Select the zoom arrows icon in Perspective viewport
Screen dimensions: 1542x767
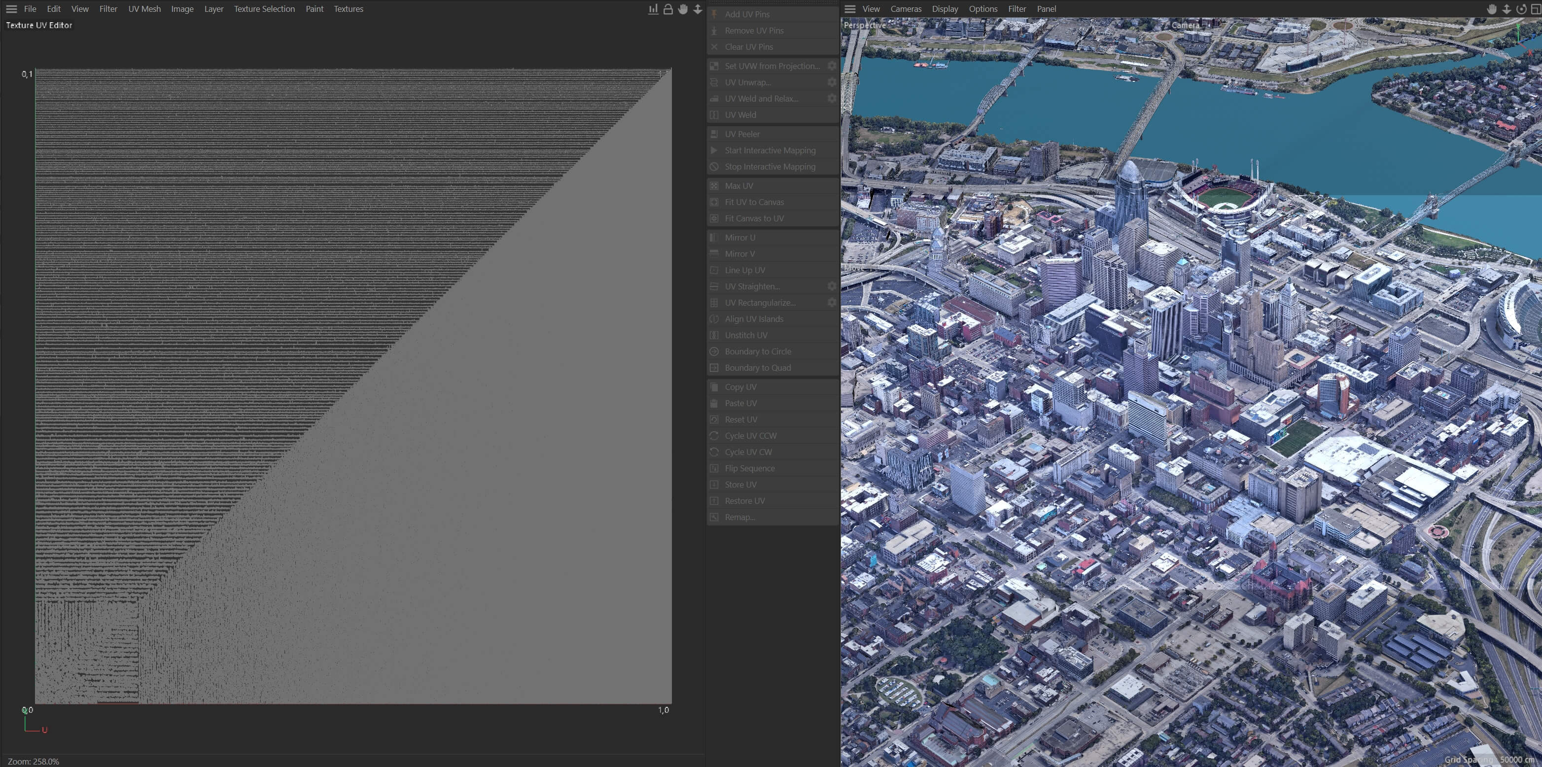tap(1507, 9)
